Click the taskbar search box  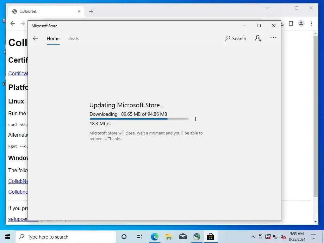pos(66,237)
